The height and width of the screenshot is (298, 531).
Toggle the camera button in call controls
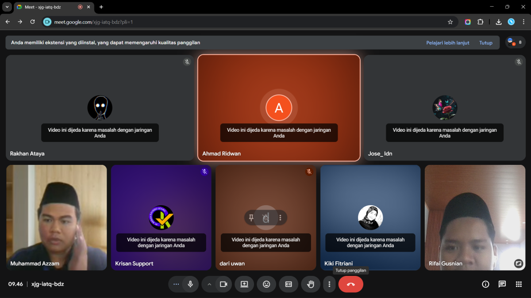[x=223, y=284]
